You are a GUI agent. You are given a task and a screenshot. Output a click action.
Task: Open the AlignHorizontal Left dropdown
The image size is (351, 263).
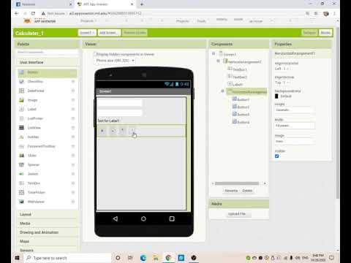(x=282, y=69)
